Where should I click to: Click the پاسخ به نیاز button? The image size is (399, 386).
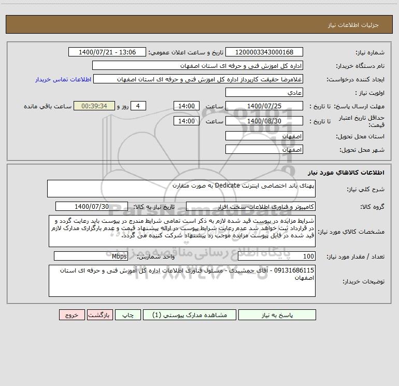pyautogui.click(x=277, y=315)
